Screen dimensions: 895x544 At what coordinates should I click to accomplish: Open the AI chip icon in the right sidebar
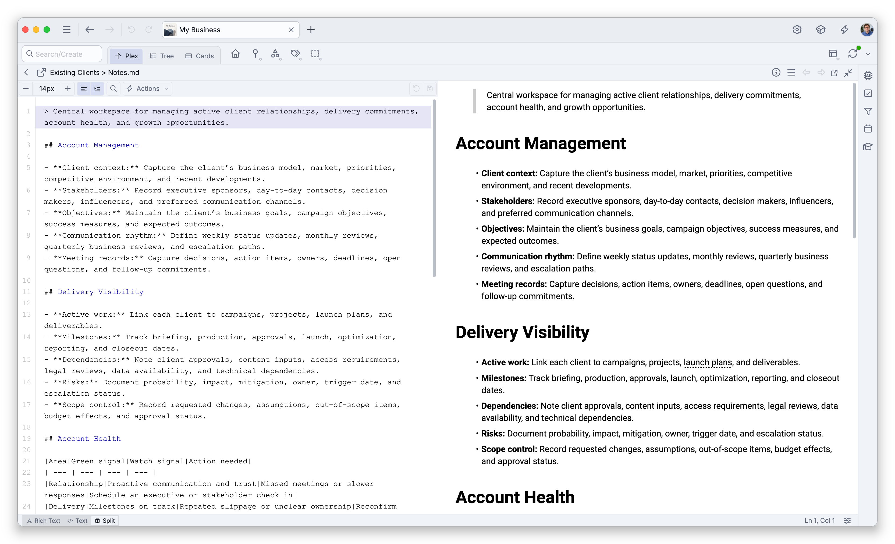tap(868, 76)
